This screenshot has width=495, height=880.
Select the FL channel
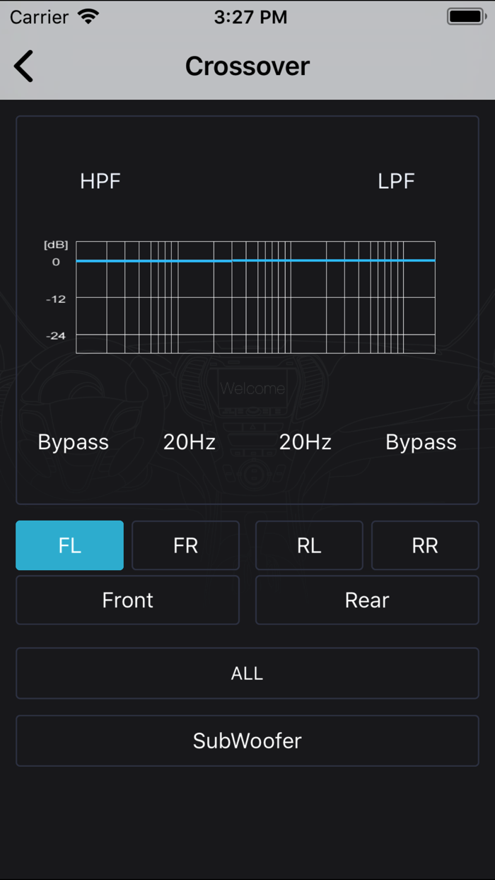pyautogui.click(x=69, y=545)
